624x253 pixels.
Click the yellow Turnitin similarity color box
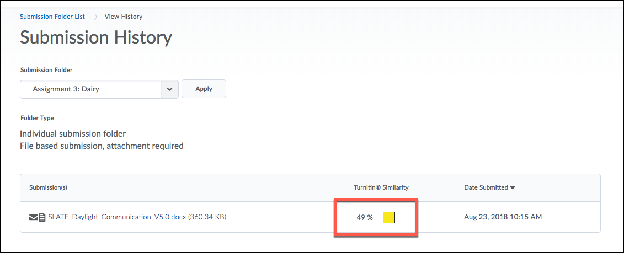(389, 218)
